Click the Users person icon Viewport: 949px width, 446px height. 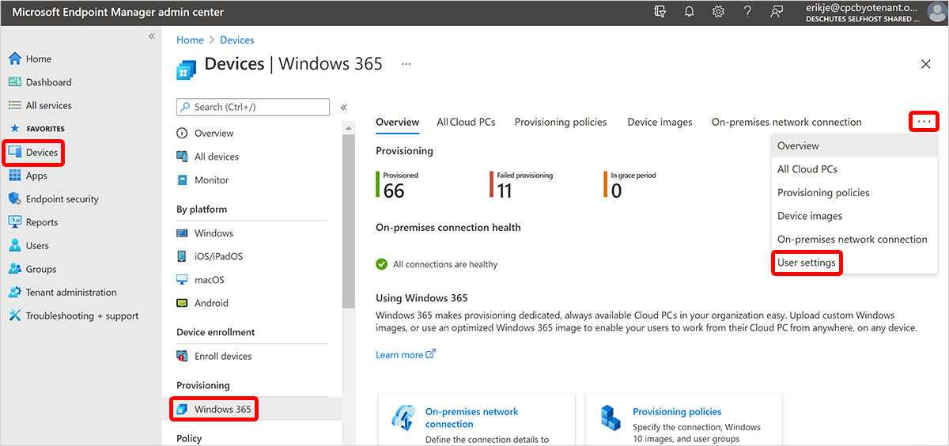pyautogui.click(x=15, y=246)
